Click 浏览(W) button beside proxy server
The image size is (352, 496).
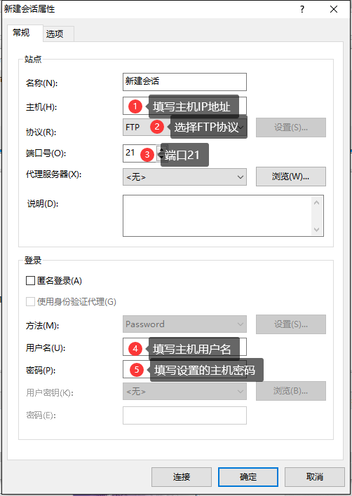click(290, 177)
